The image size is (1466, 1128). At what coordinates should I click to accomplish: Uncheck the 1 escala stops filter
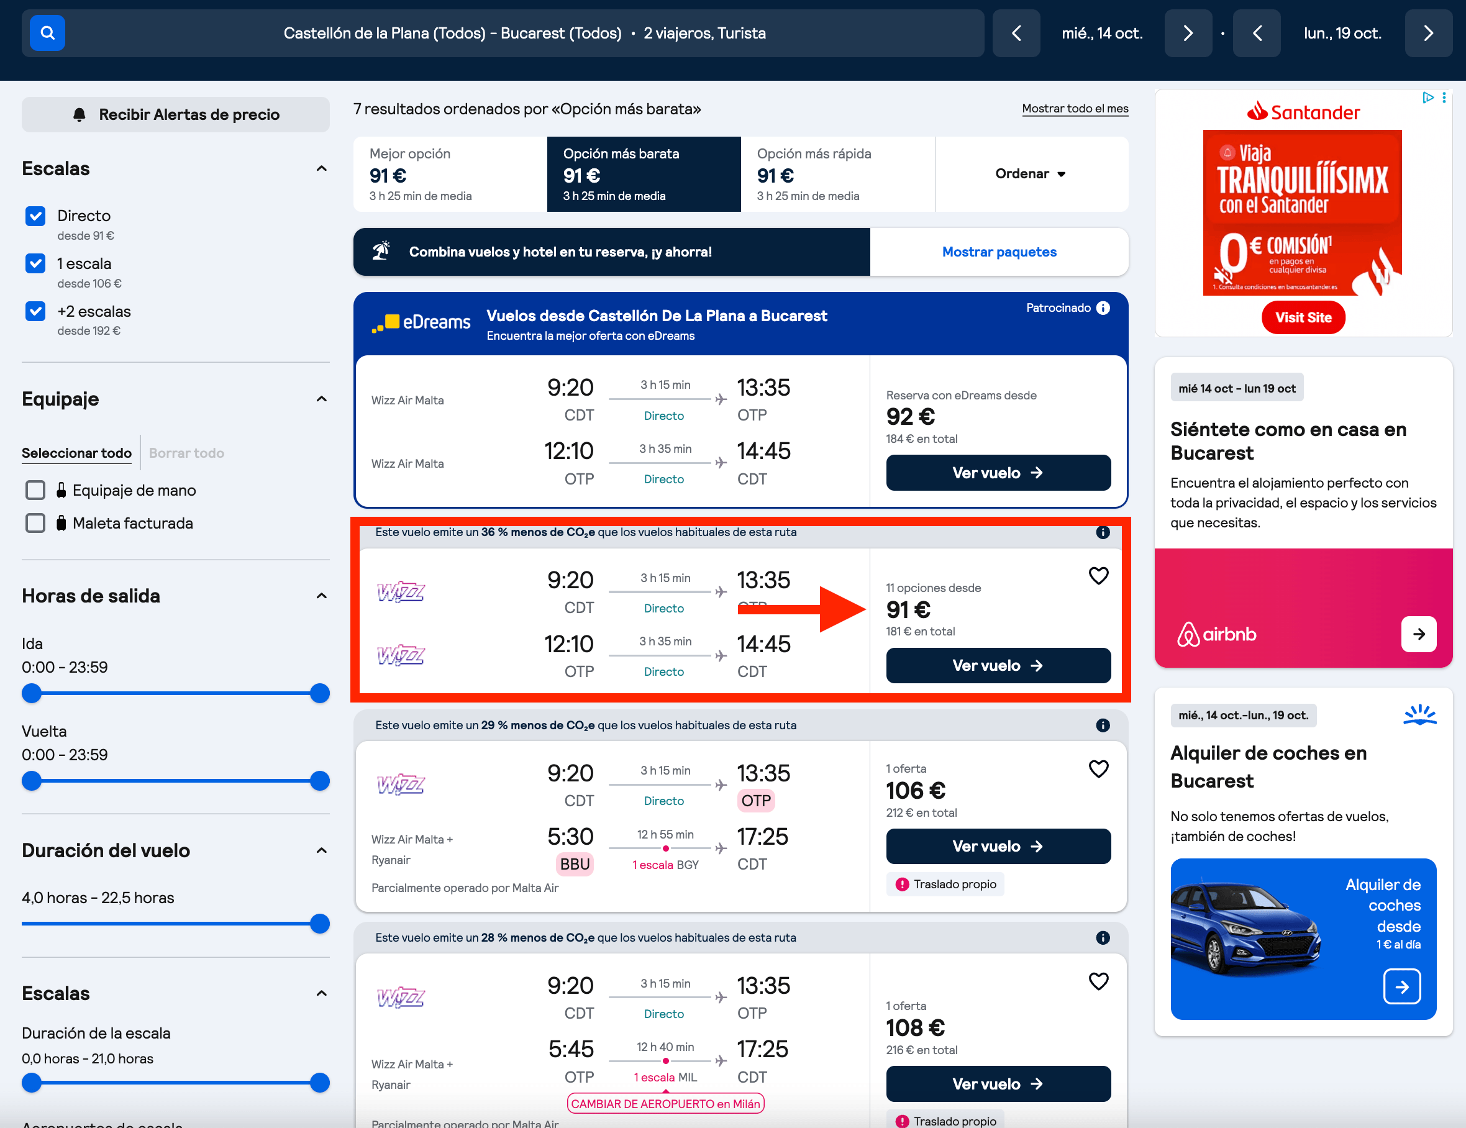pos(35,264)
